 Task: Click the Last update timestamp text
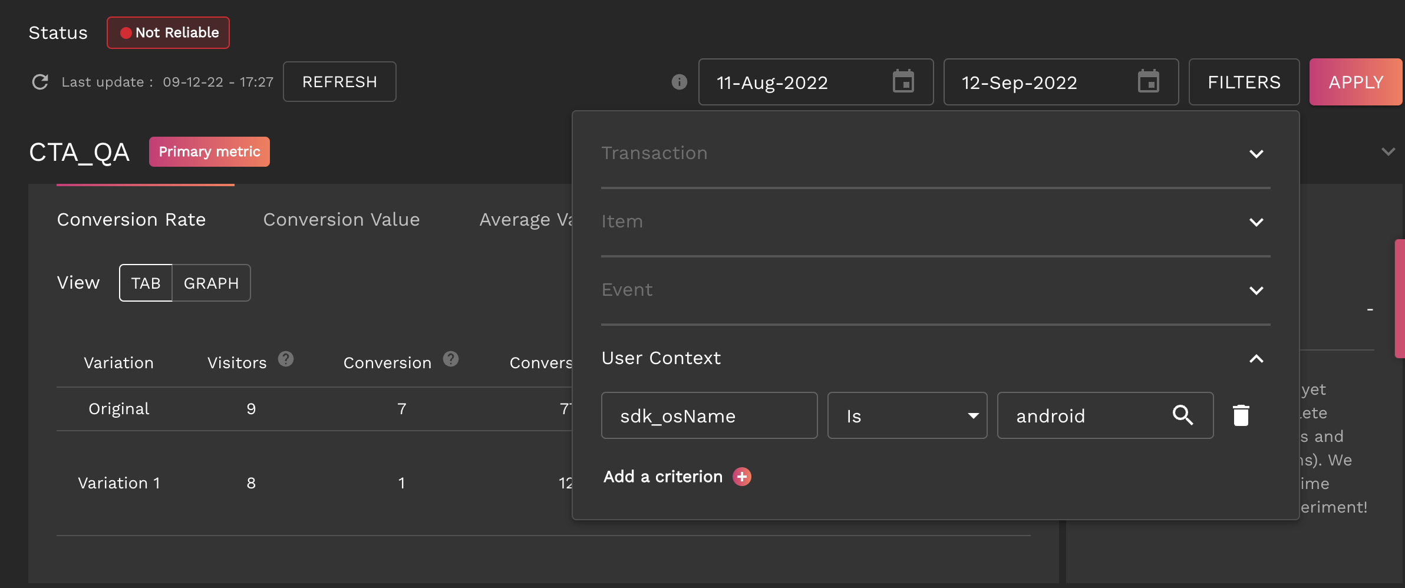coord(167,82)
